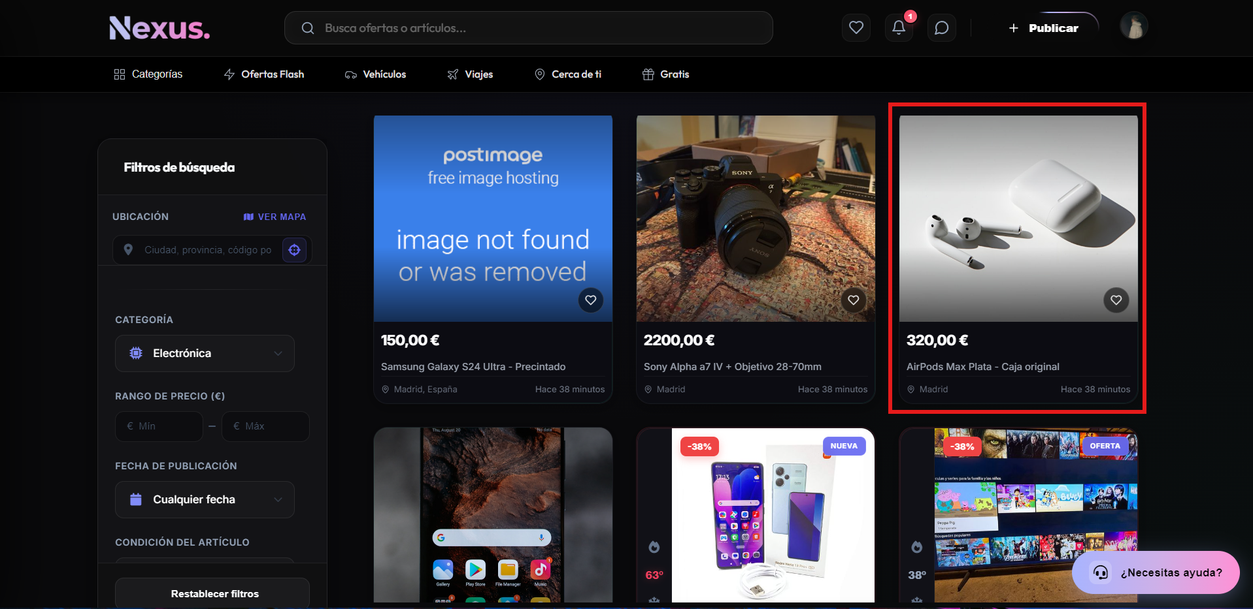Open the phone home screen listing photo
Image resolution: width=1253 pixels, height=609 pixels.
(x=493, y=515)
